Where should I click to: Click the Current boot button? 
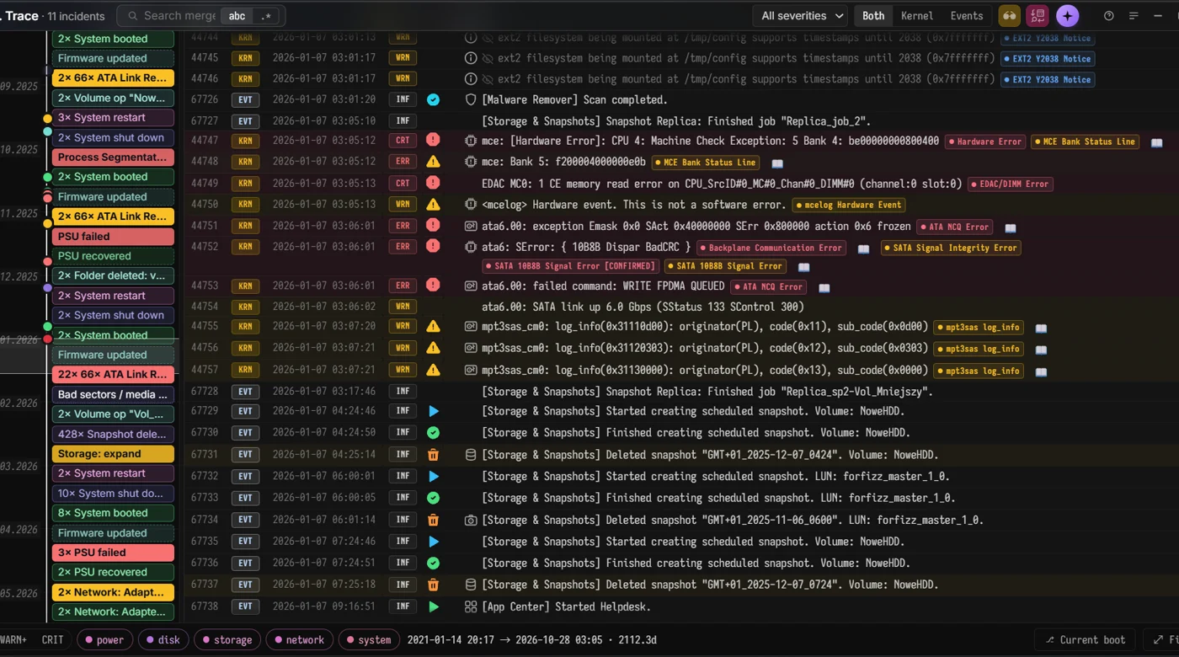[x=1085, y=640]
